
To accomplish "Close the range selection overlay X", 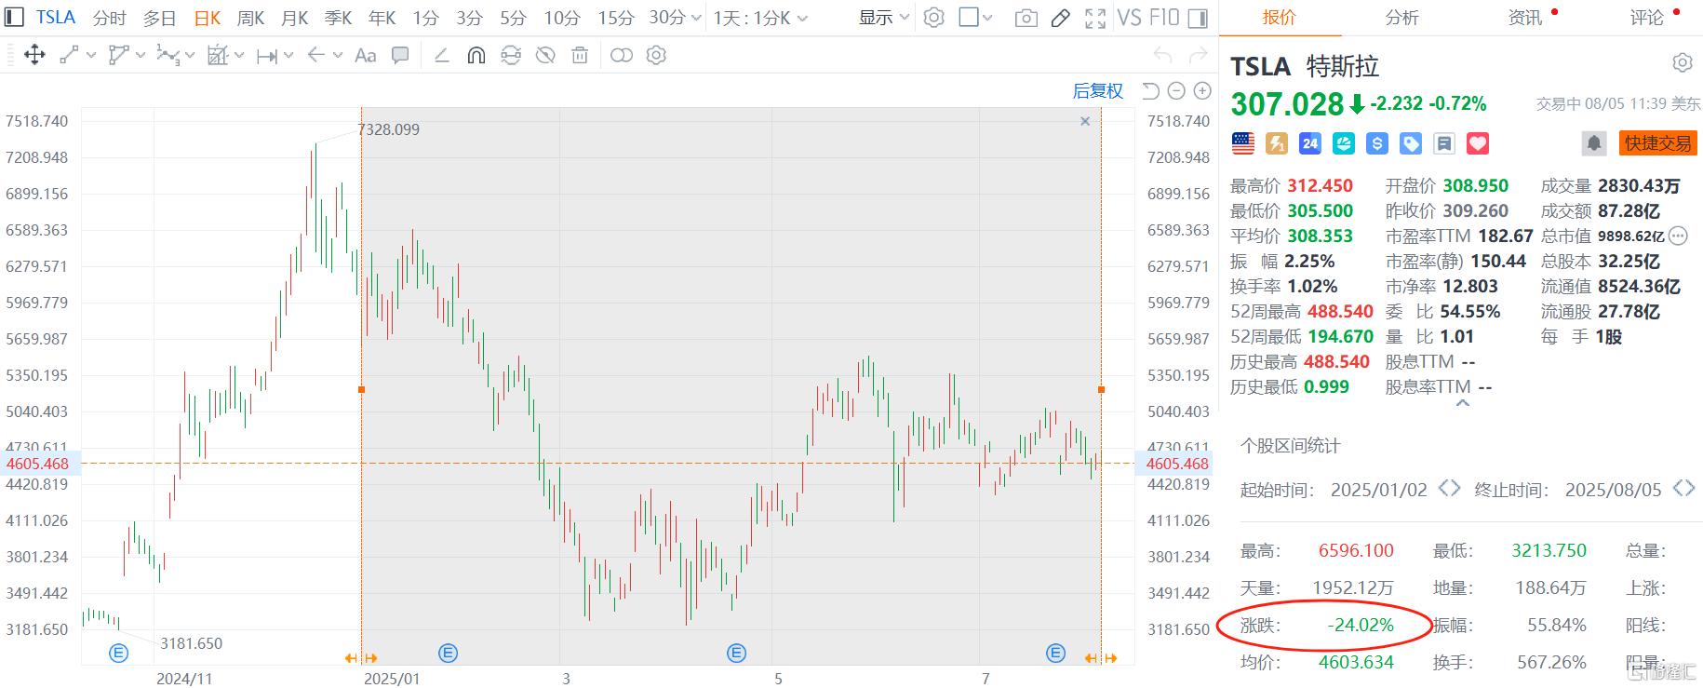I will 1084,121.
